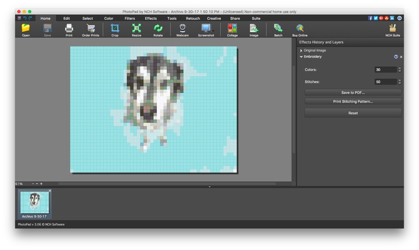Click the purple save icon in quick toolbar

pos(19,18)
